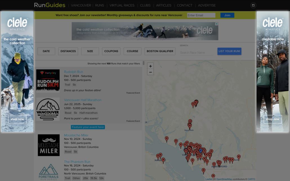Image resolution: width=290 pixels, height=181 pixels.
Task: Open the ADVERTISE page
Action: (207, 5)
